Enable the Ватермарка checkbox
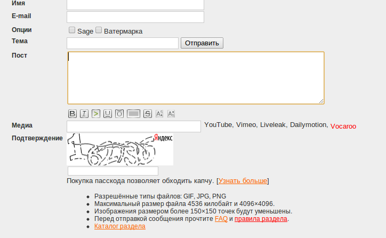386x238 pixels. [x=99, y=30]
